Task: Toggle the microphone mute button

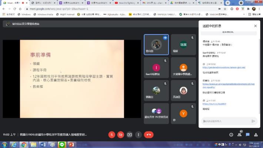Action: [112, 135]
